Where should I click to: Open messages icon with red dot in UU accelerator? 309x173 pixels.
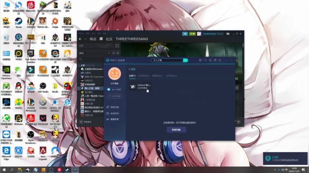coord(215,60)
